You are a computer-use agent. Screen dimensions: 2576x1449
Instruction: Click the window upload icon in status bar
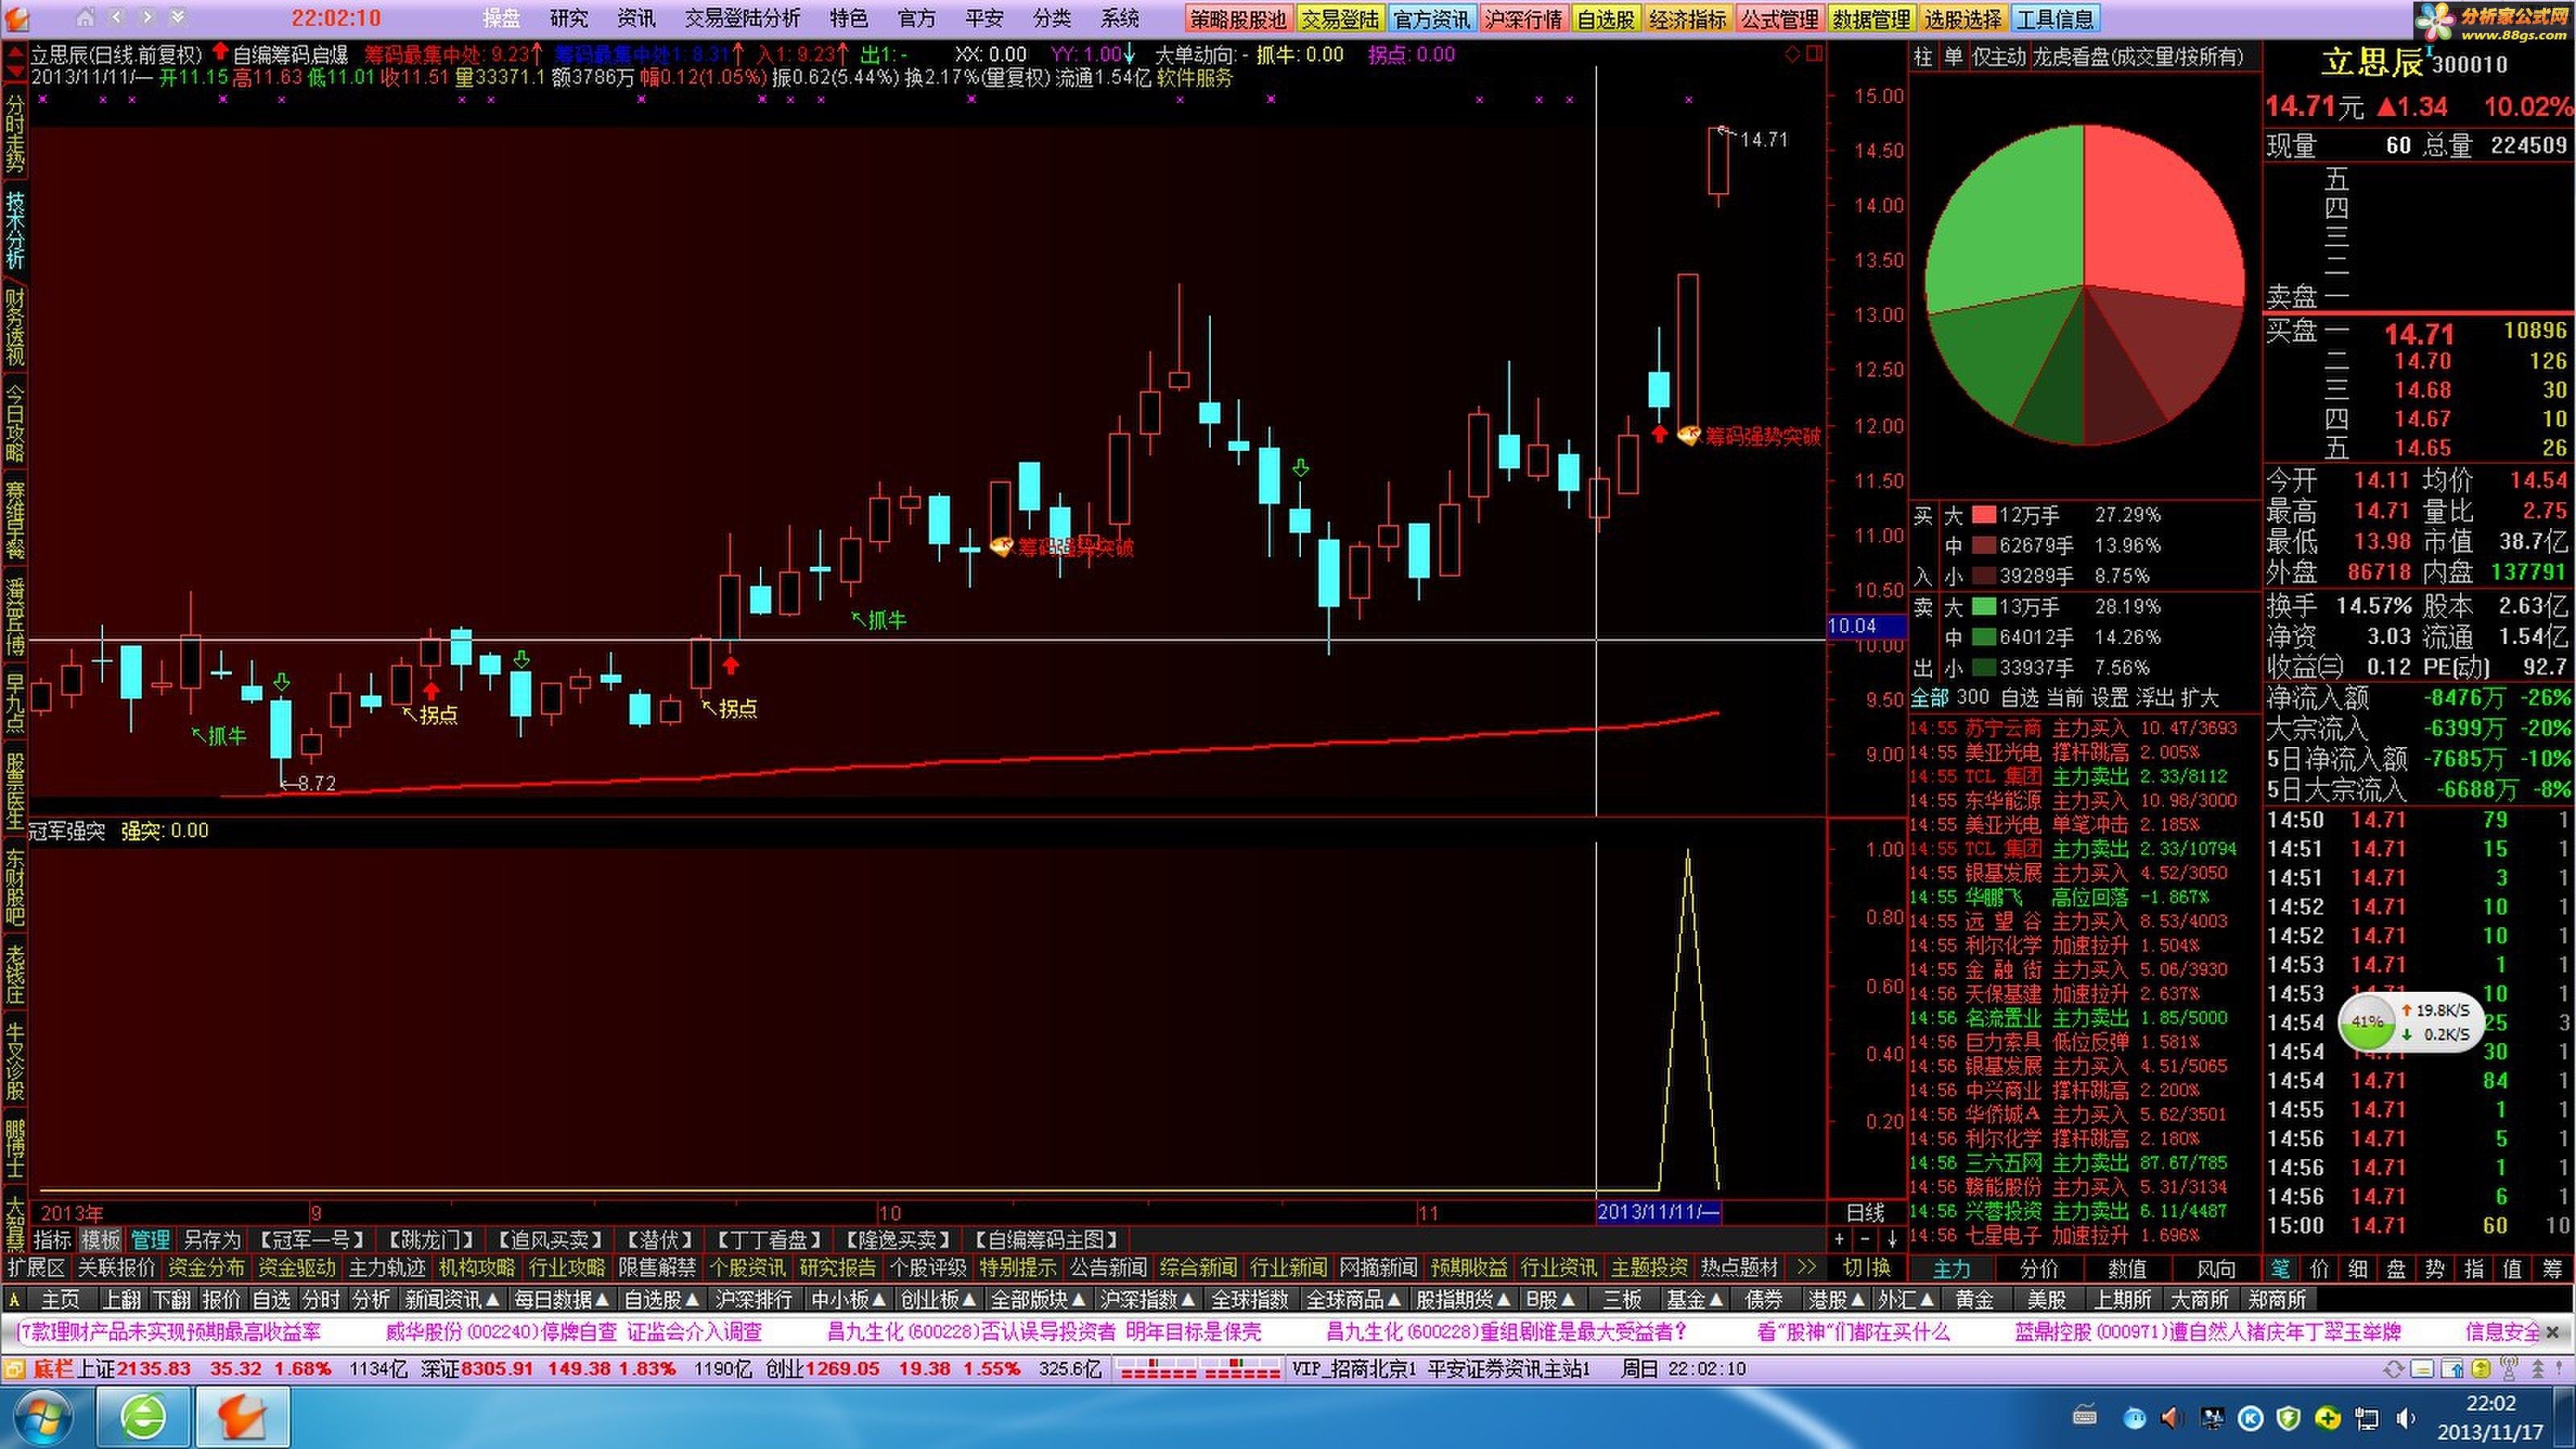click(x=2451, y=1368)
